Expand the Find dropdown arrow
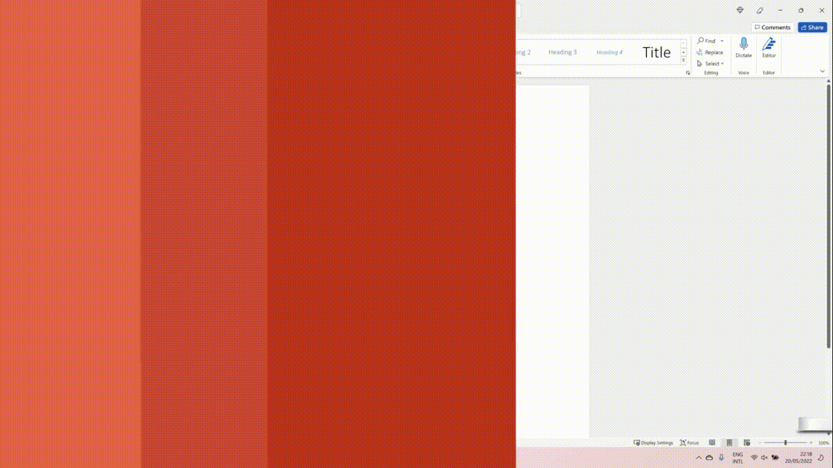The height and width of the screenshot is (468, 833). pyautogui.click(x=722, y=41)
